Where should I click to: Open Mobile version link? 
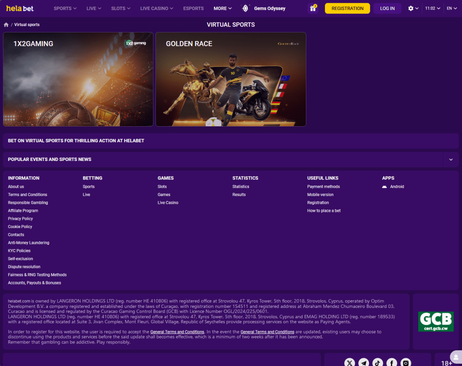(x=320, y=195)
